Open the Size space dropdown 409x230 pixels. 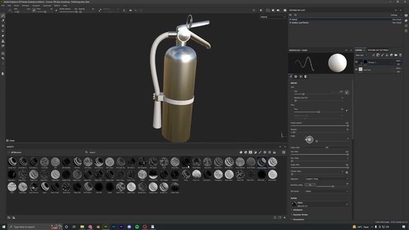tap(327, 191)
